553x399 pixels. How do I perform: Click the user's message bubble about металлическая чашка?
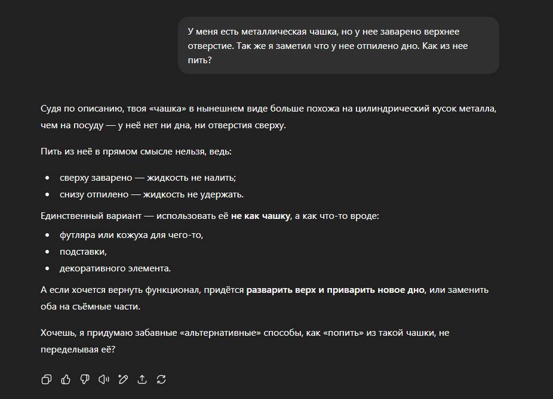(338, 45)
